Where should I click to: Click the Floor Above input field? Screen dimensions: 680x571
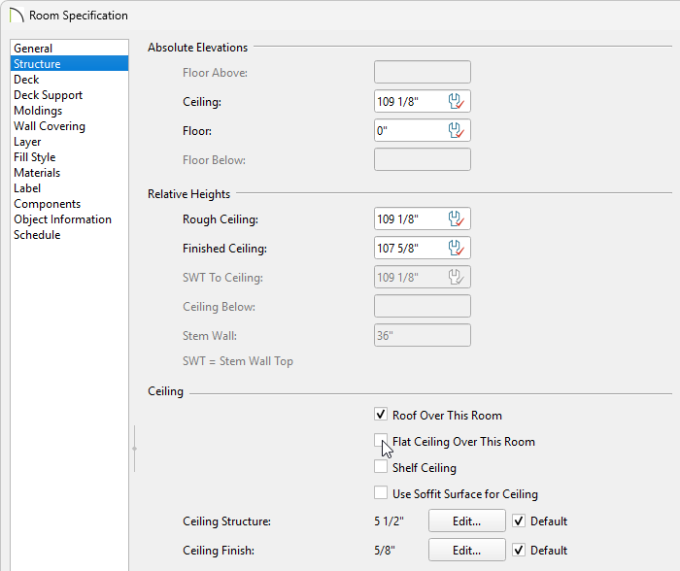click(x=423, y=72)
